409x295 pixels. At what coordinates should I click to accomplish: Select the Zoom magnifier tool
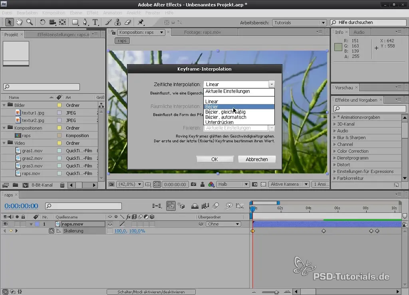tap(30, 22)
